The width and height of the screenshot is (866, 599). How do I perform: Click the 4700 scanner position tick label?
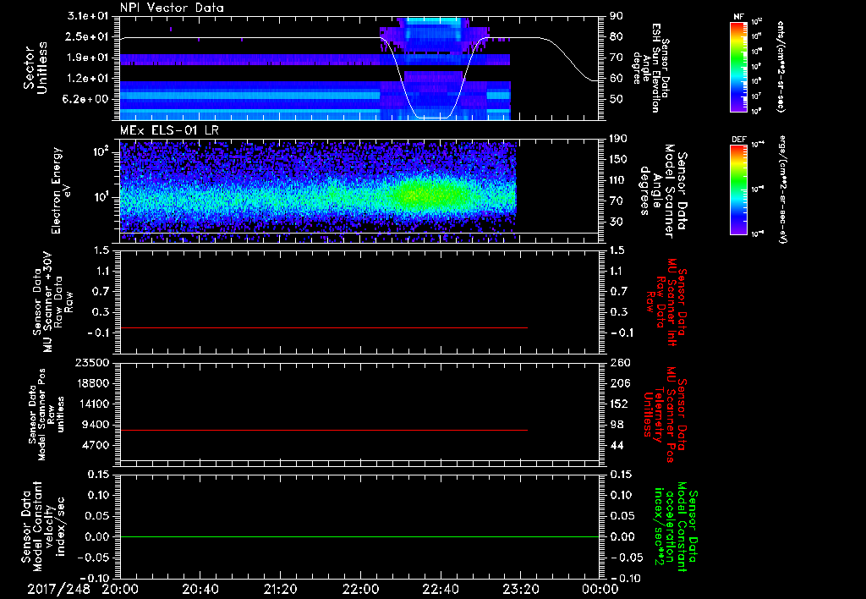(x=96, y=445)
